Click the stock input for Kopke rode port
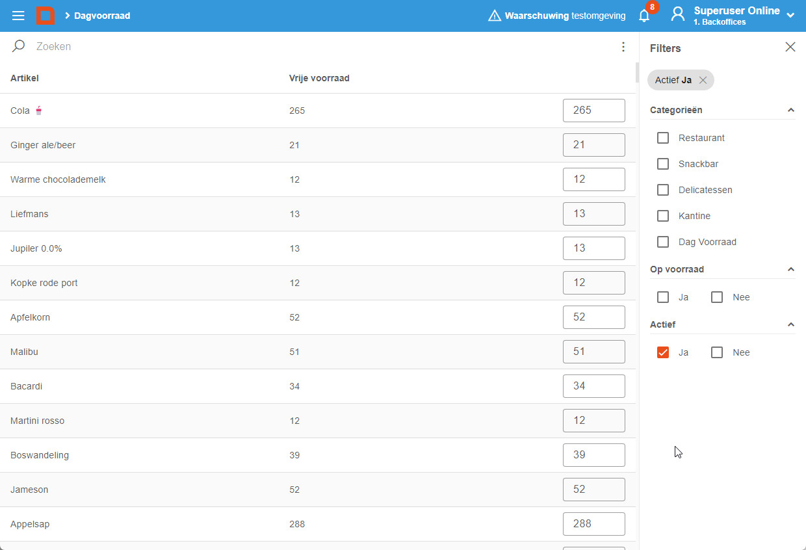806x550 pixels. (x=594, y=283)
